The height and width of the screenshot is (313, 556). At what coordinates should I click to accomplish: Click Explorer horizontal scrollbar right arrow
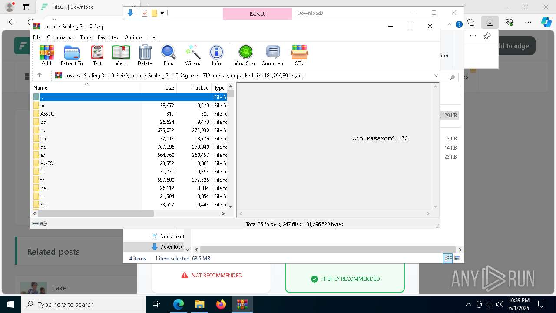460,250
